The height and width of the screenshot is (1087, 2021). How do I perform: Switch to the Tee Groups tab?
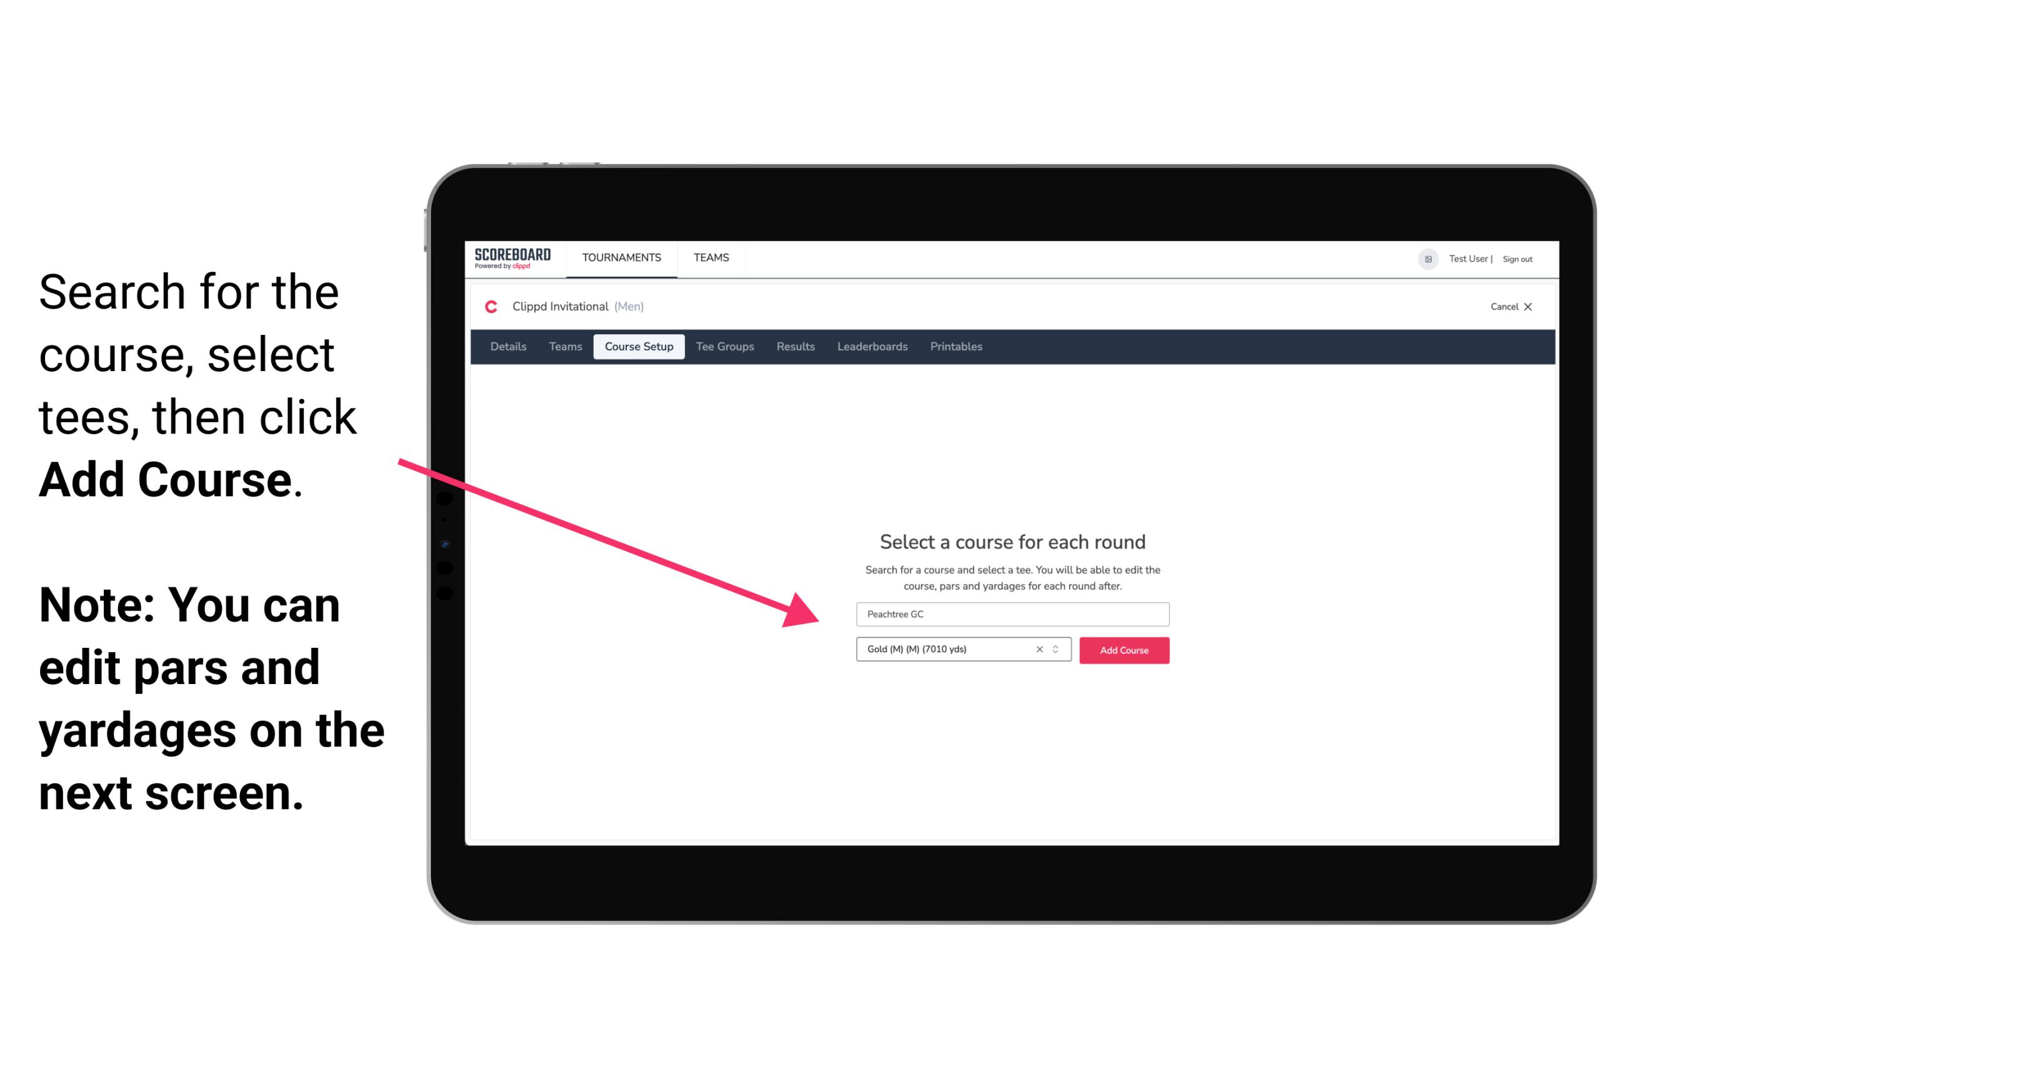pyautogui.click(x=724, y=347)
